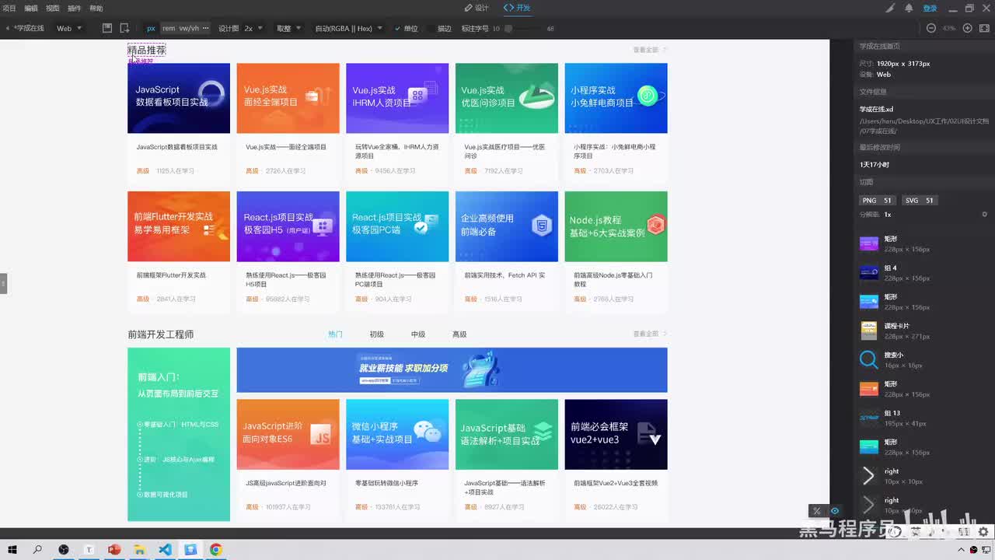Image resolution: width=995 pixels, height=560 pixels.
Task: Click the JavaScript 数据看板项目实战 course card
Action: (x=179, y=123)
